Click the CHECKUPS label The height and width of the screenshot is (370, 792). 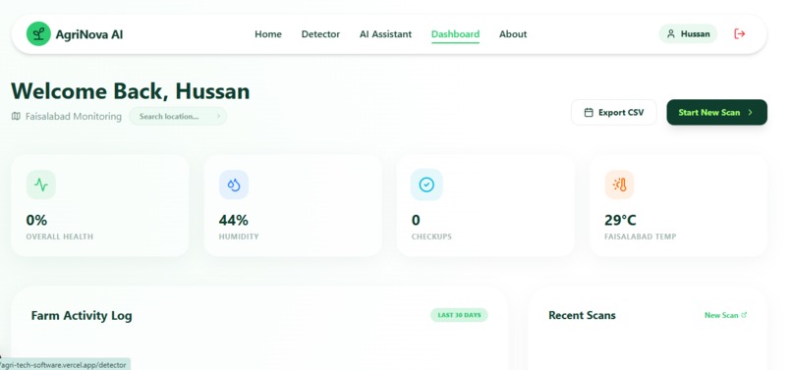[431, 237]
